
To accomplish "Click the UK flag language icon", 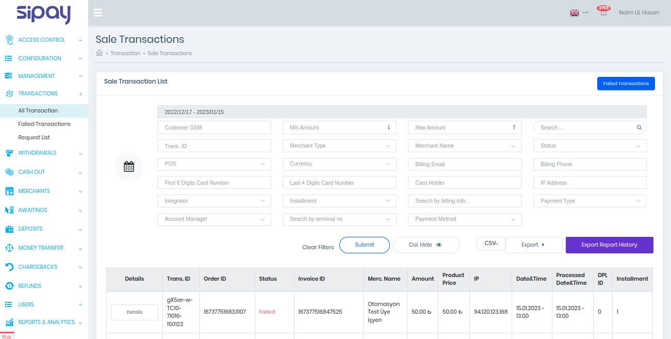I will [574, 13].
